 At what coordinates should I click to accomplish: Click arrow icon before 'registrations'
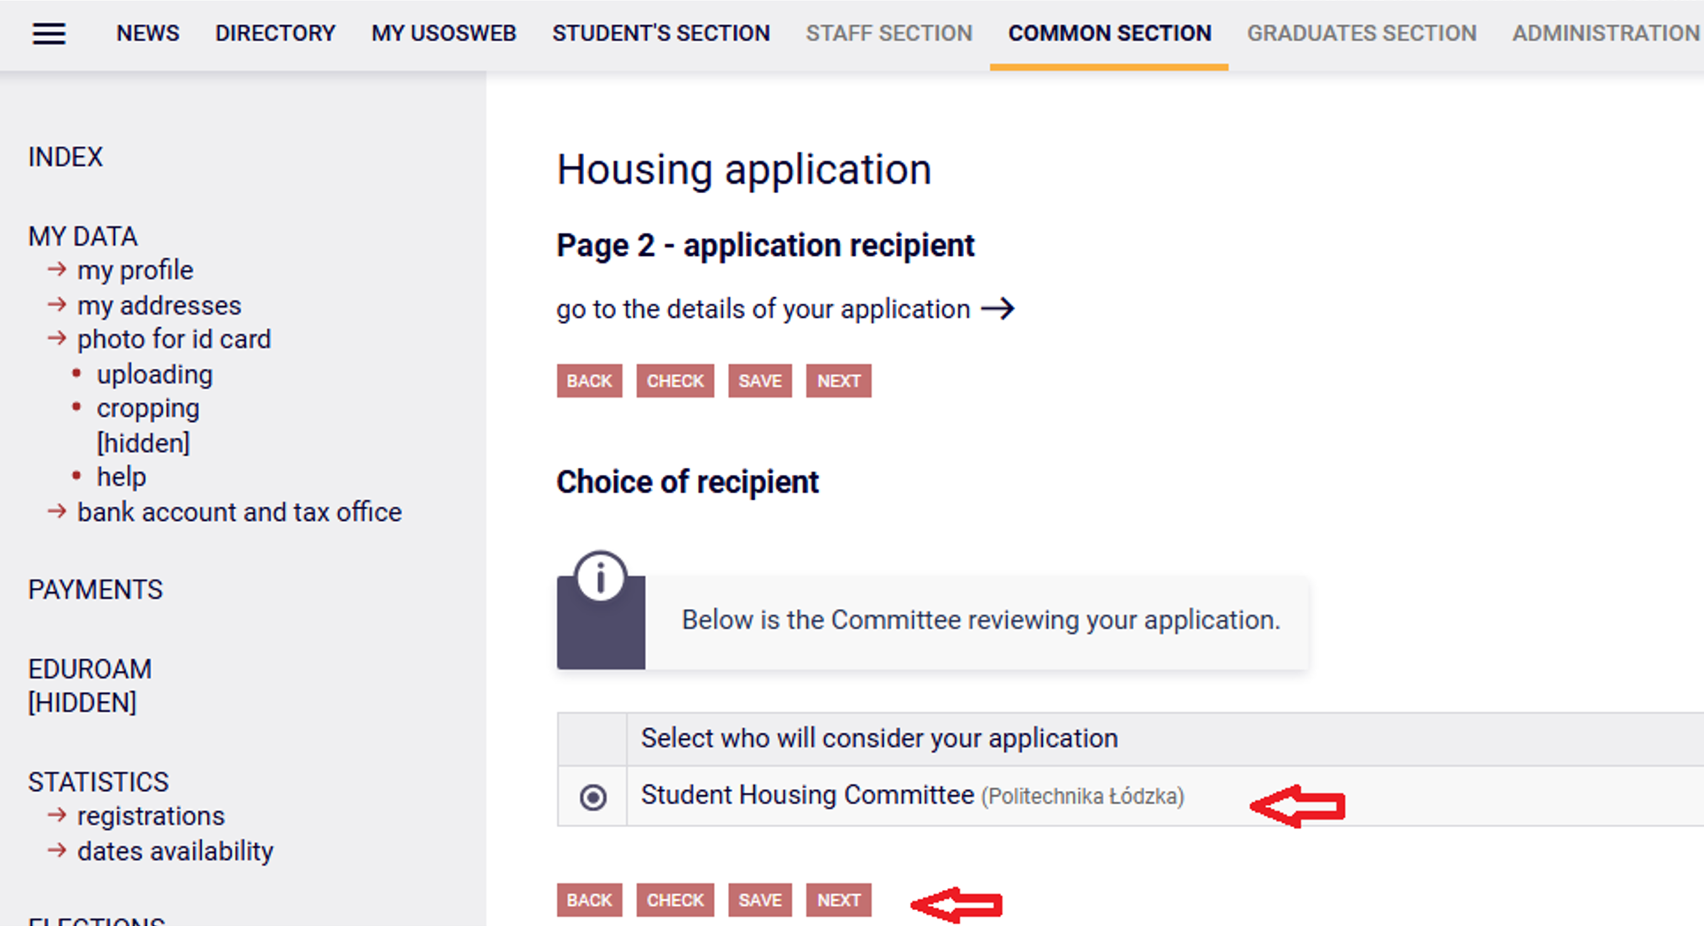tap(57, 814)
